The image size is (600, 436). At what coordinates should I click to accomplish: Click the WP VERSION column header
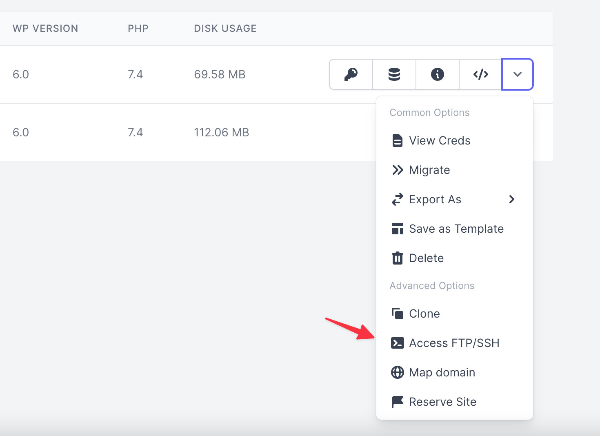point(45,29)
